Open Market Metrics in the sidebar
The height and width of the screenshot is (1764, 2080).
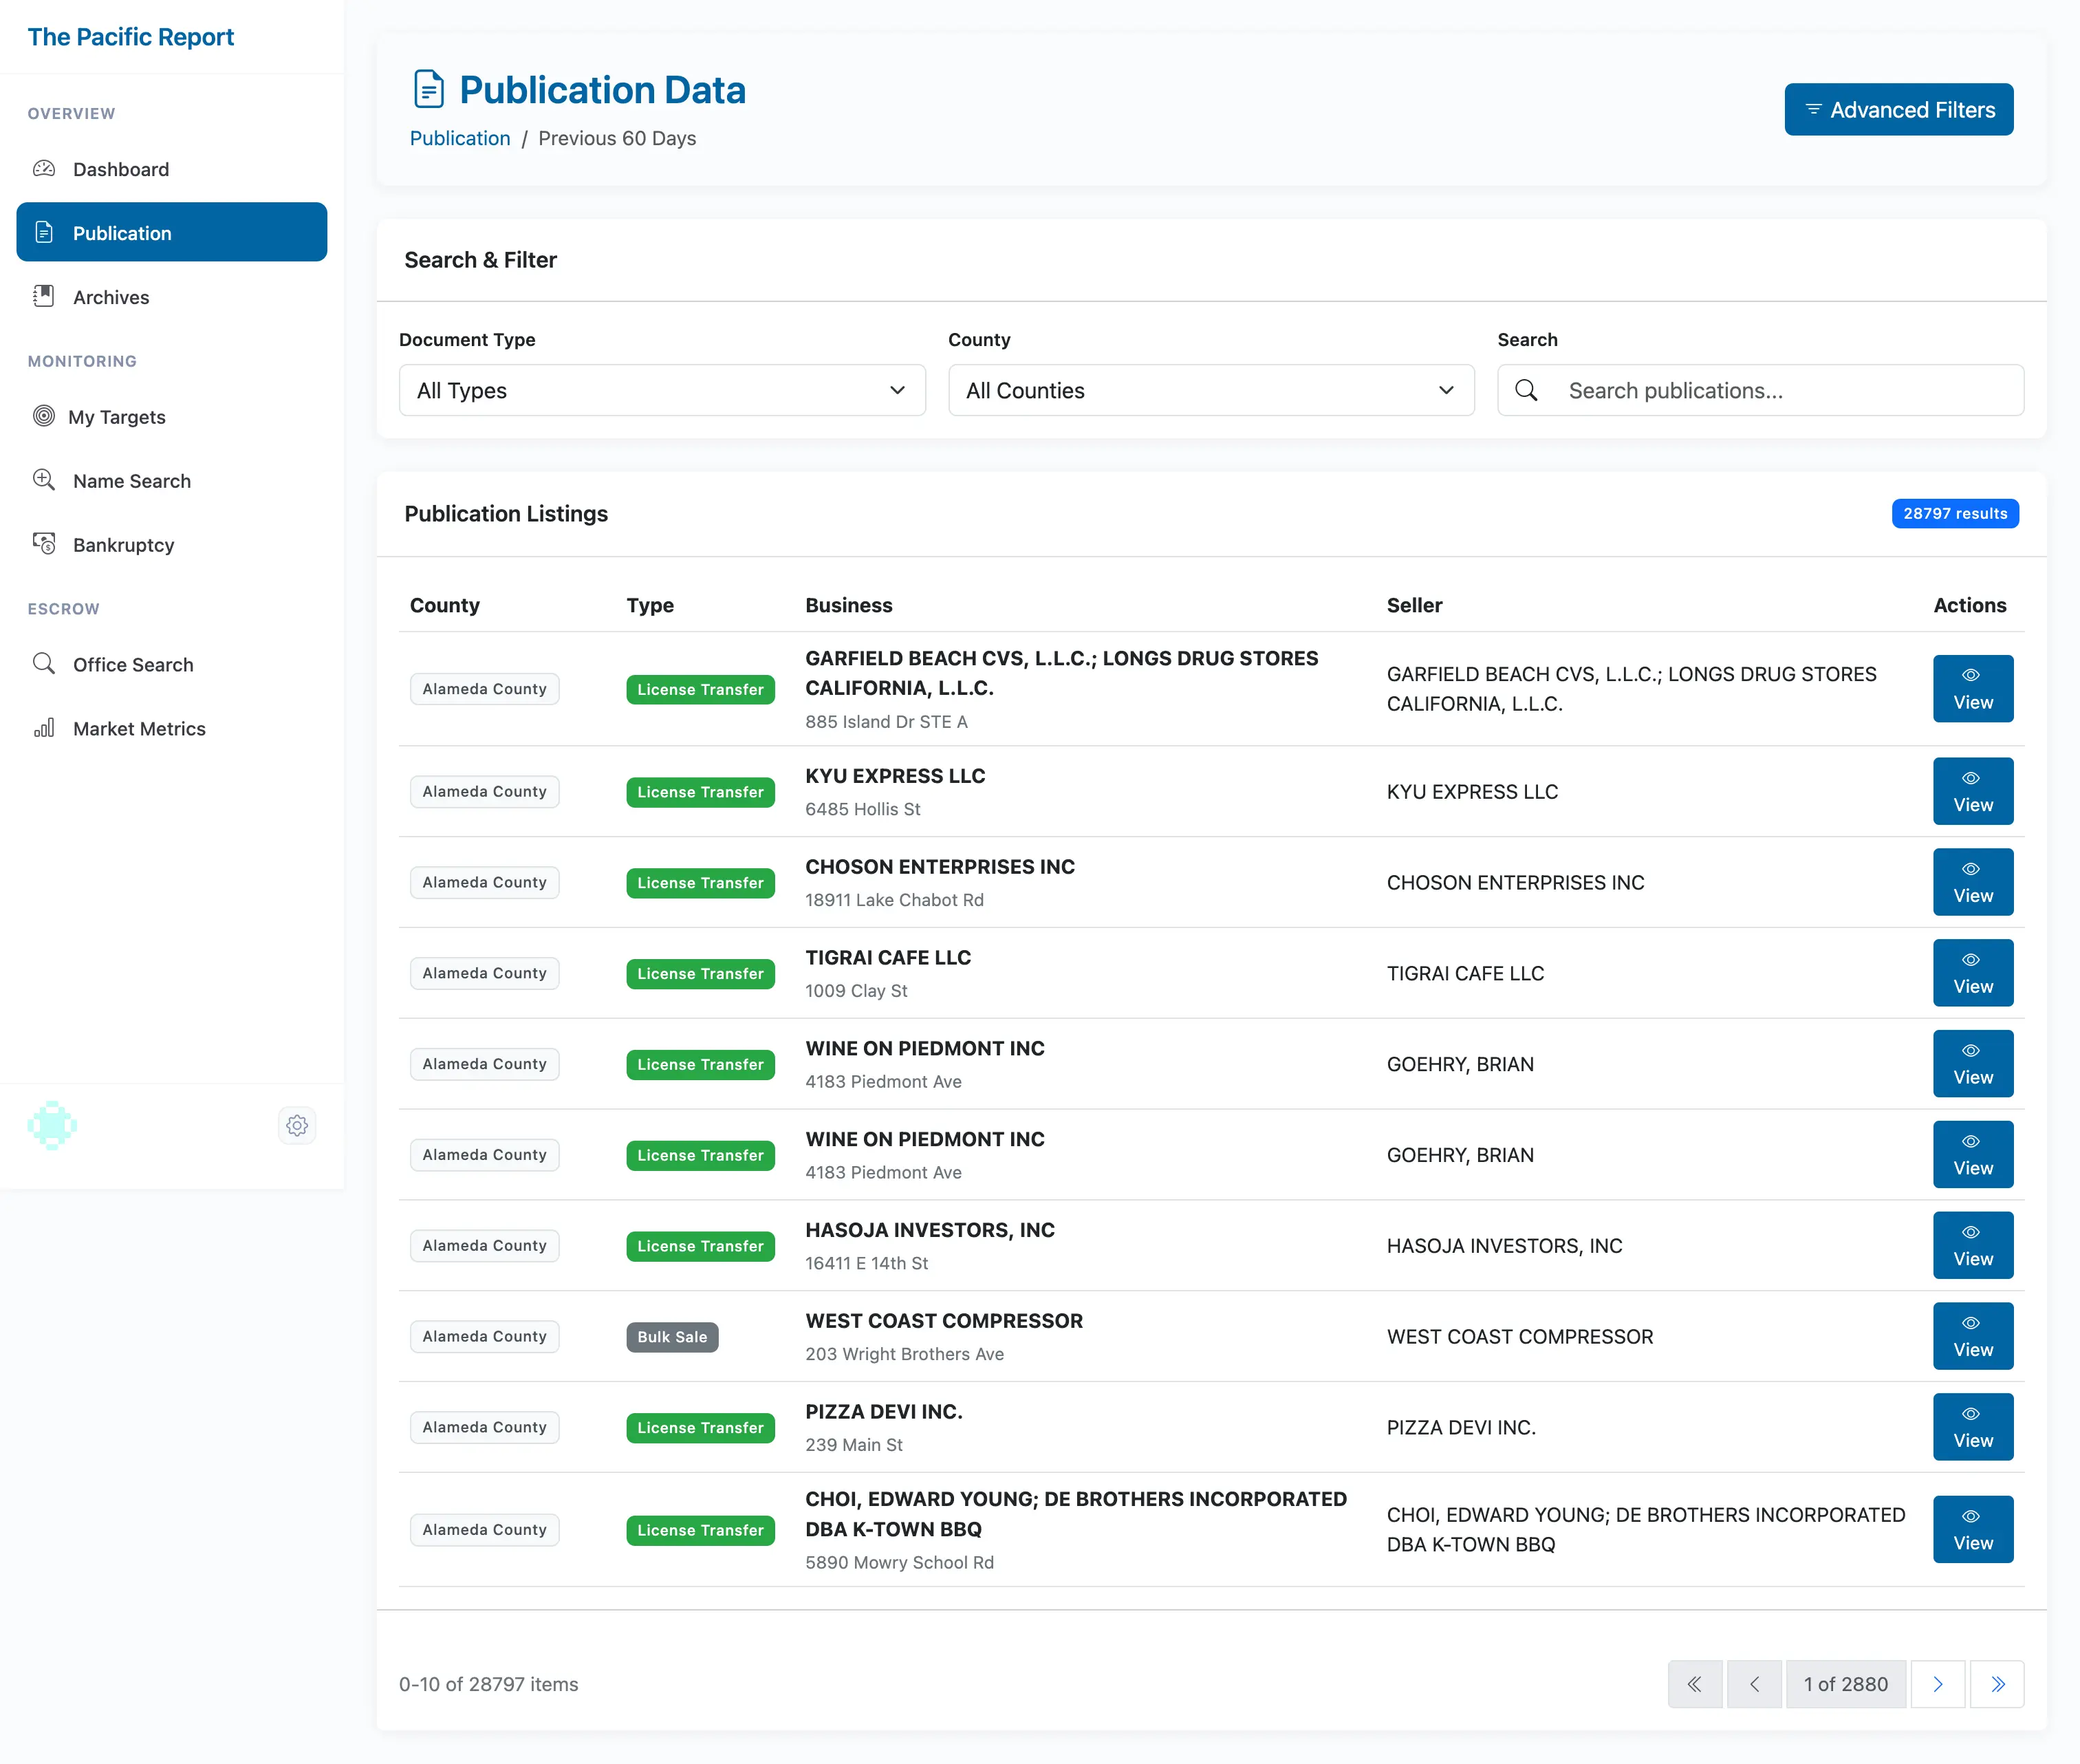pyautogui.click(x=172, y=728)
